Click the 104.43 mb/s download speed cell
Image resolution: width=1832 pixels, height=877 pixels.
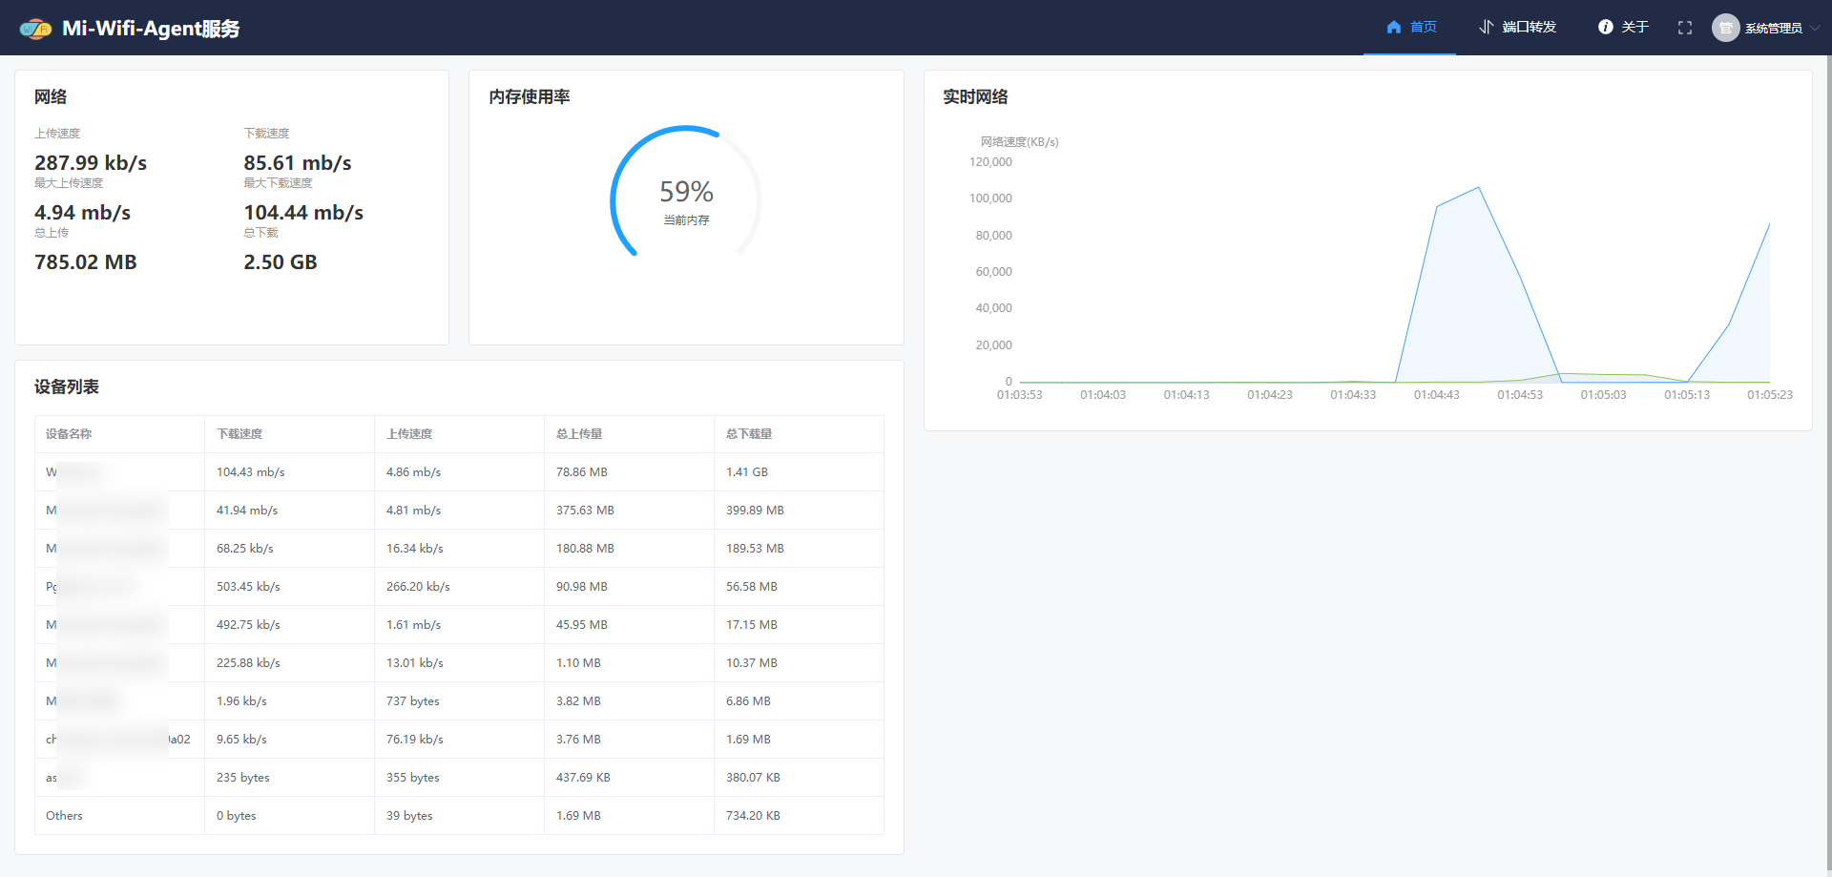pos(251,472)
